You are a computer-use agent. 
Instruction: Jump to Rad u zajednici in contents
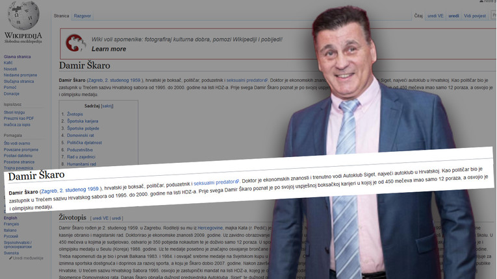coord(81,157)
